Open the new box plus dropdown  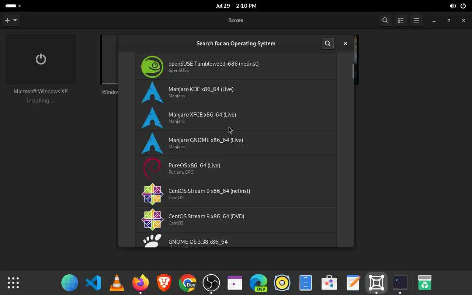pyautogui.click(x=11, y=20)
